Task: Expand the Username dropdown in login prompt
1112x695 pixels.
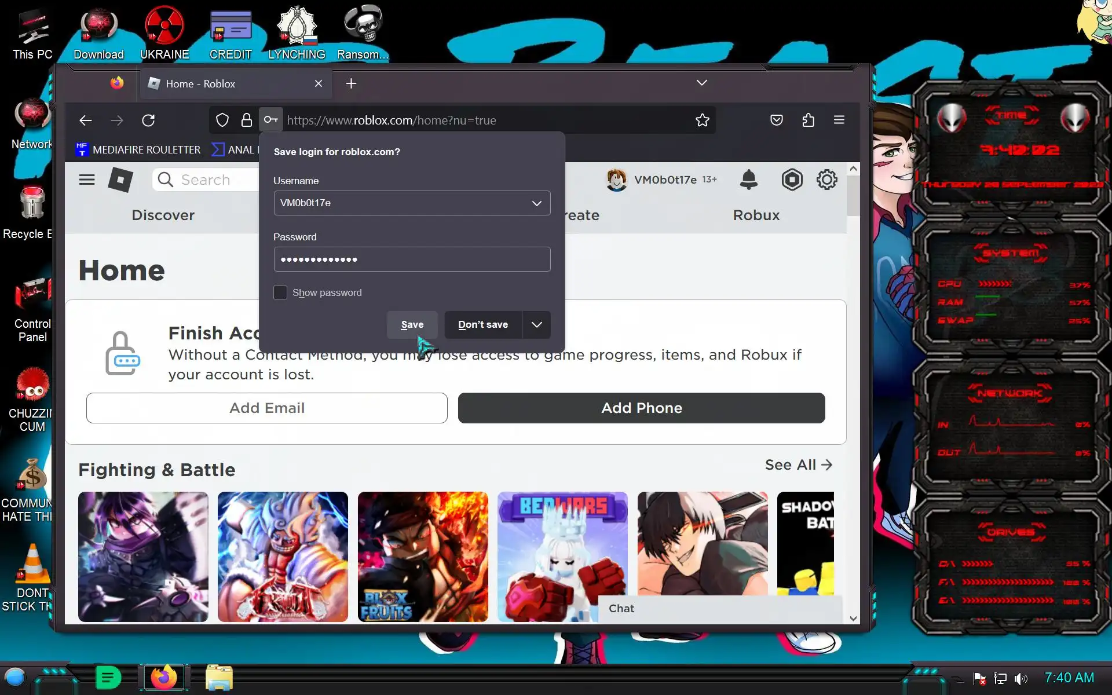Action: click(536, 203)
